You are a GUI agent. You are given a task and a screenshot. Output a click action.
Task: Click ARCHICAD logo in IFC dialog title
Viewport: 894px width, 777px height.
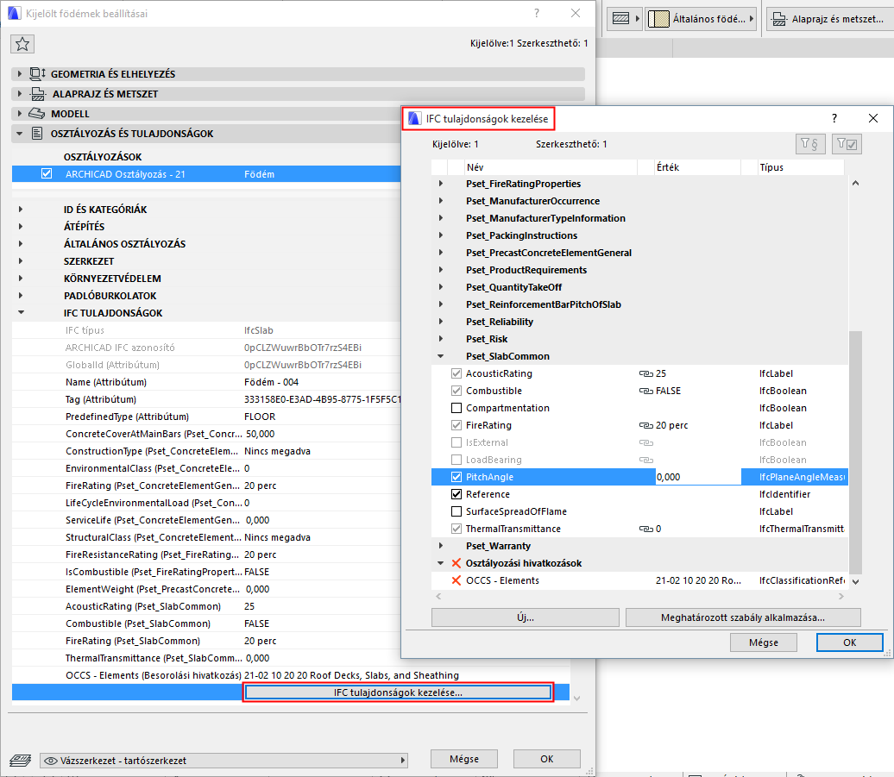pyautogui.click(x=414, y=118)
